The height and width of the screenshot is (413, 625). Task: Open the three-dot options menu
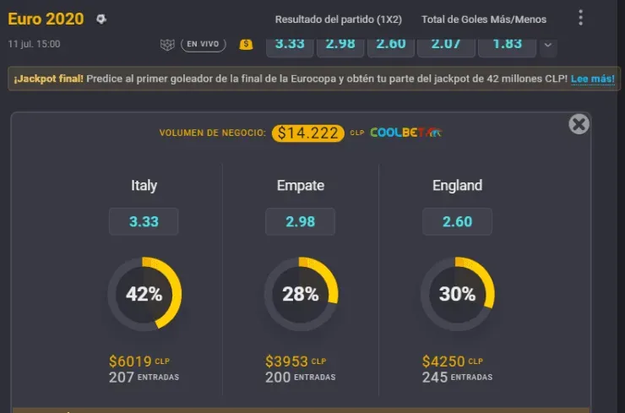pos(580,18)
